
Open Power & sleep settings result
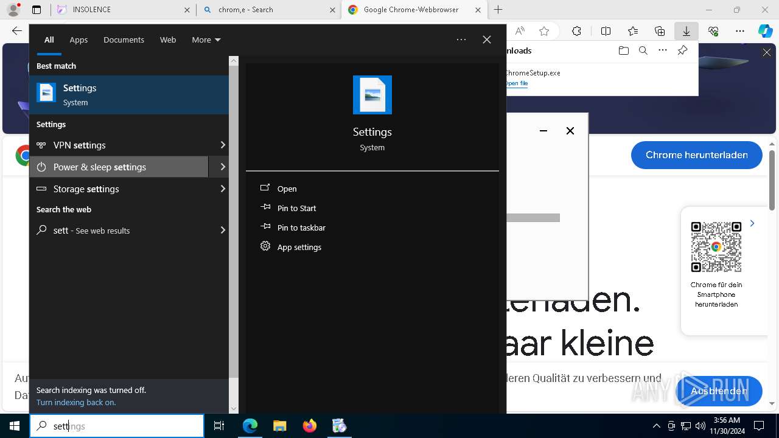(119, 167)
